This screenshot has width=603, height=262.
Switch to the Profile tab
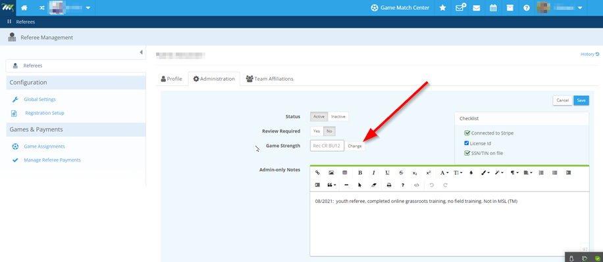pyautogui.click(x=172, y=79)
